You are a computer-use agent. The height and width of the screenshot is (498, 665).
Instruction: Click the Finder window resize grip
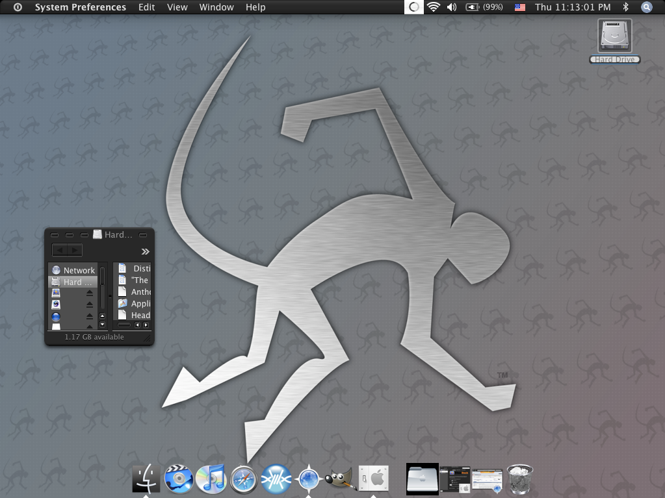(x=147, y=338)
